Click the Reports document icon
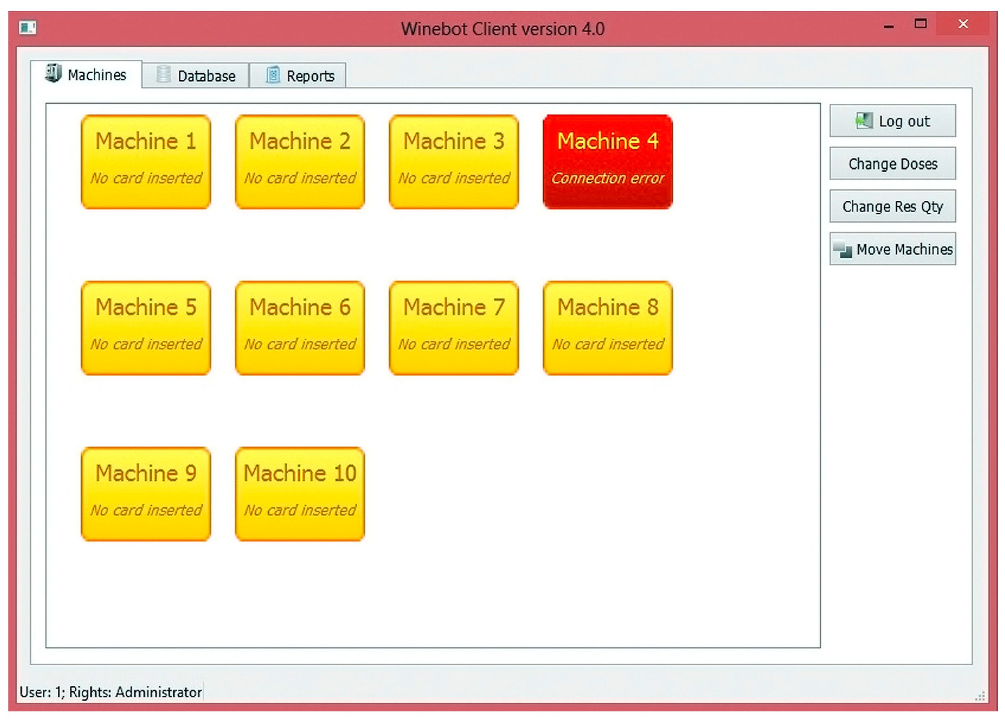Image resolution: width=1005 pixels, height=721 pixels. click(273, 75)
